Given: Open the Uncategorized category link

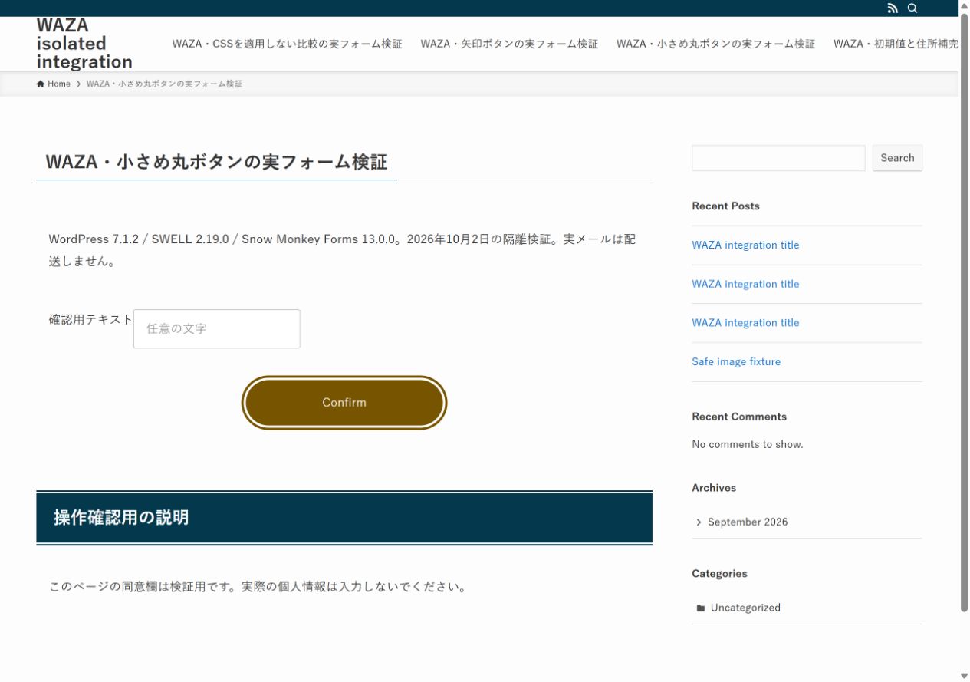Looking at the screenshot, I should (x=745, y=608).
